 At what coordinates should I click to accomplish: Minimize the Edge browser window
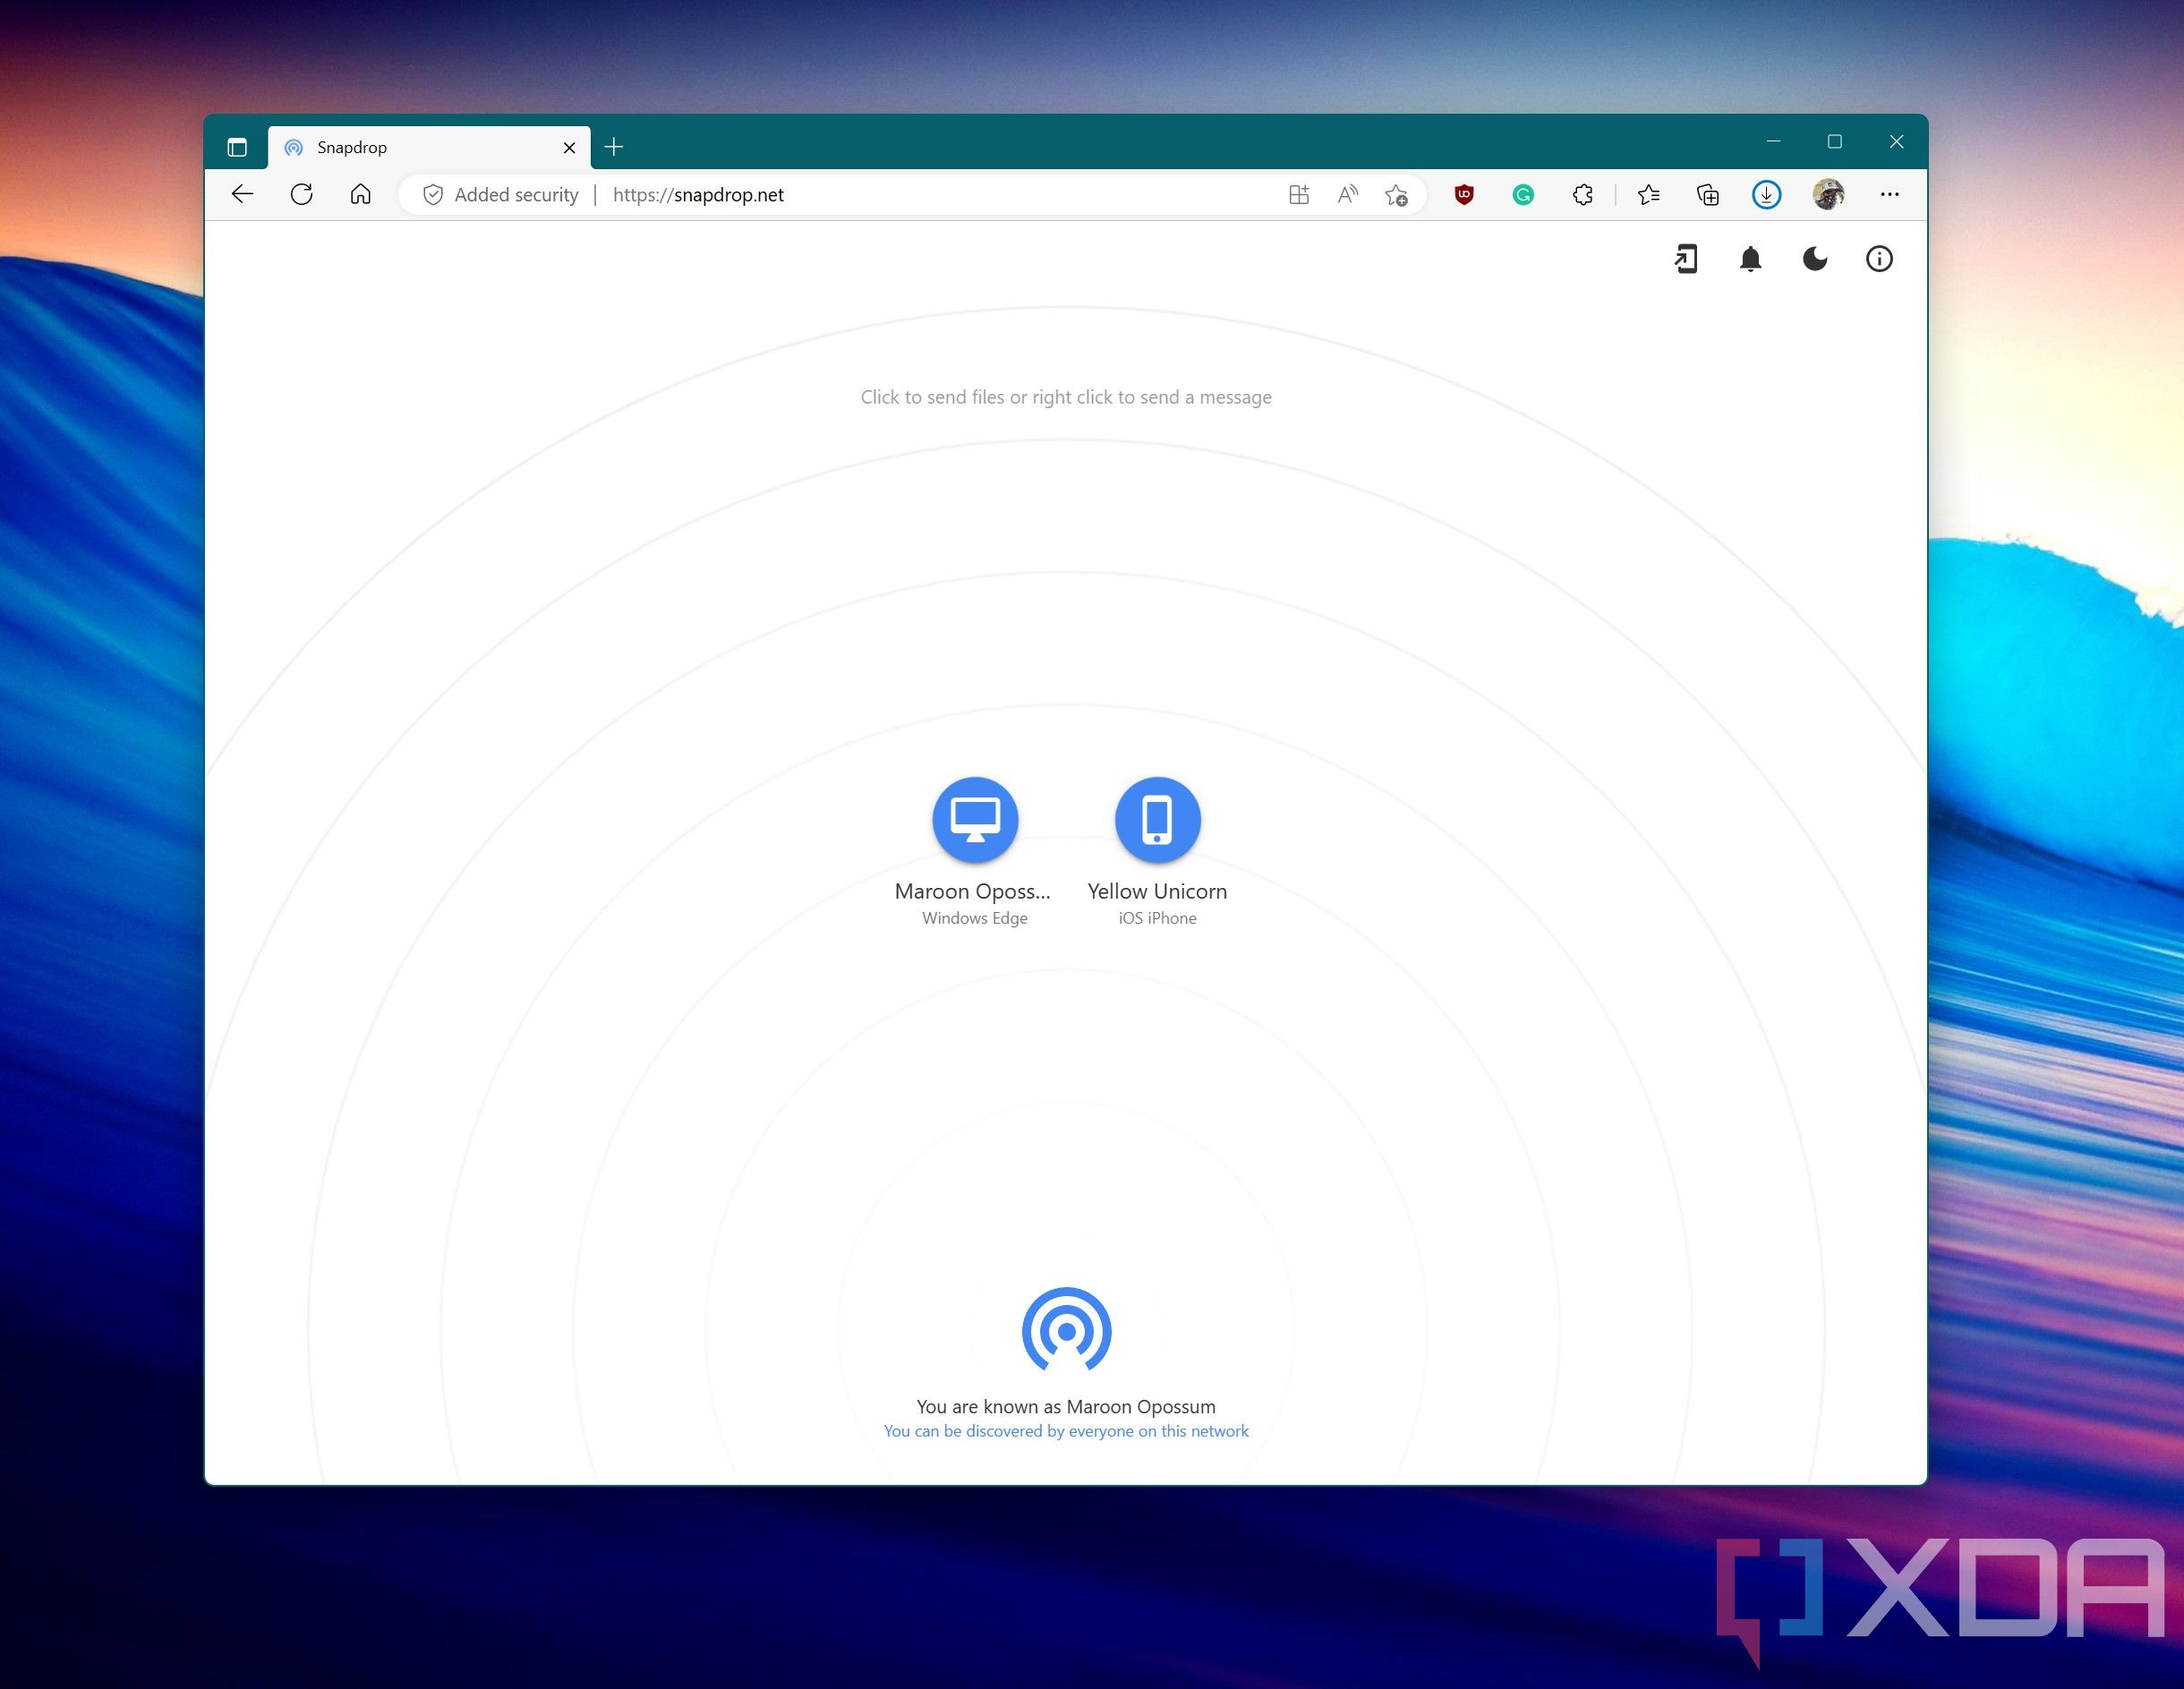tap(1773, 142)
